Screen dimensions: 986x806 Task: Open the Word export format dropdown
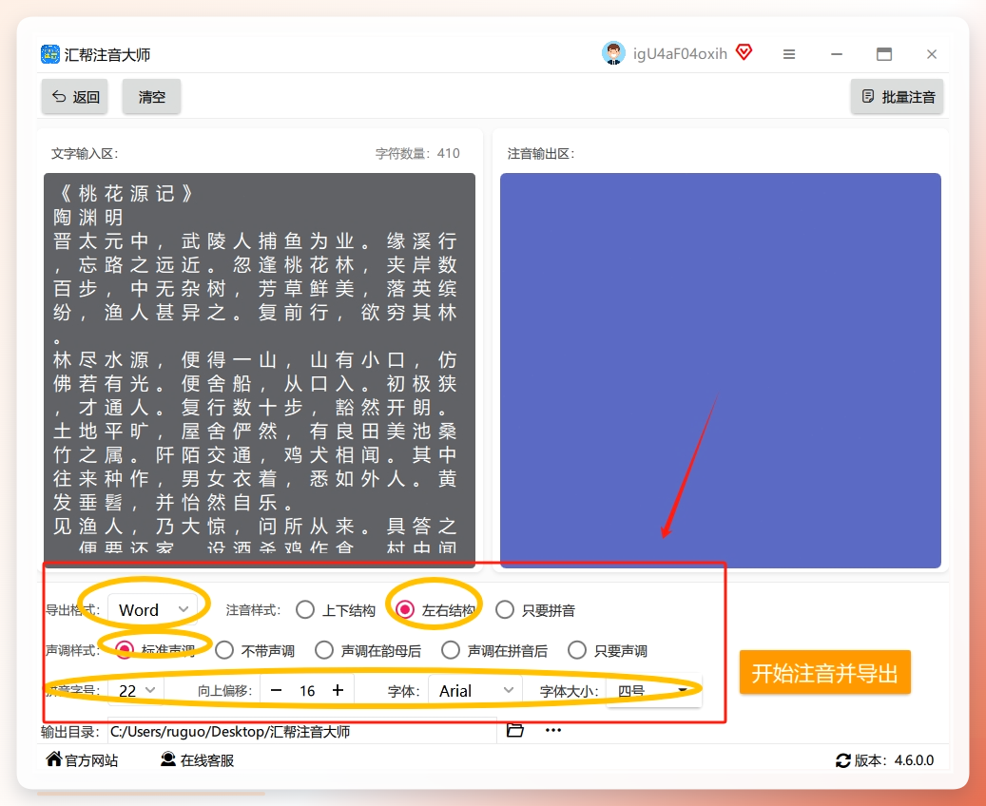coord(153,610)
